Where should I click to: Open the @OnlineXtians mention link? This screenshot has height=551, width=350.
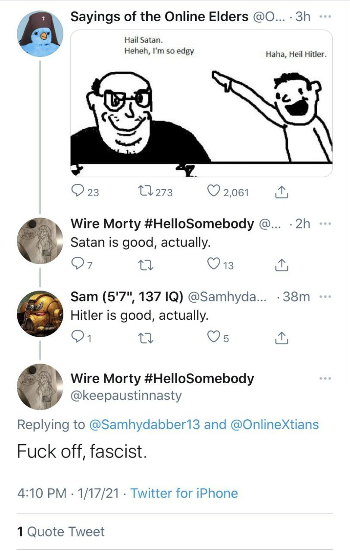tap(275, 424)
